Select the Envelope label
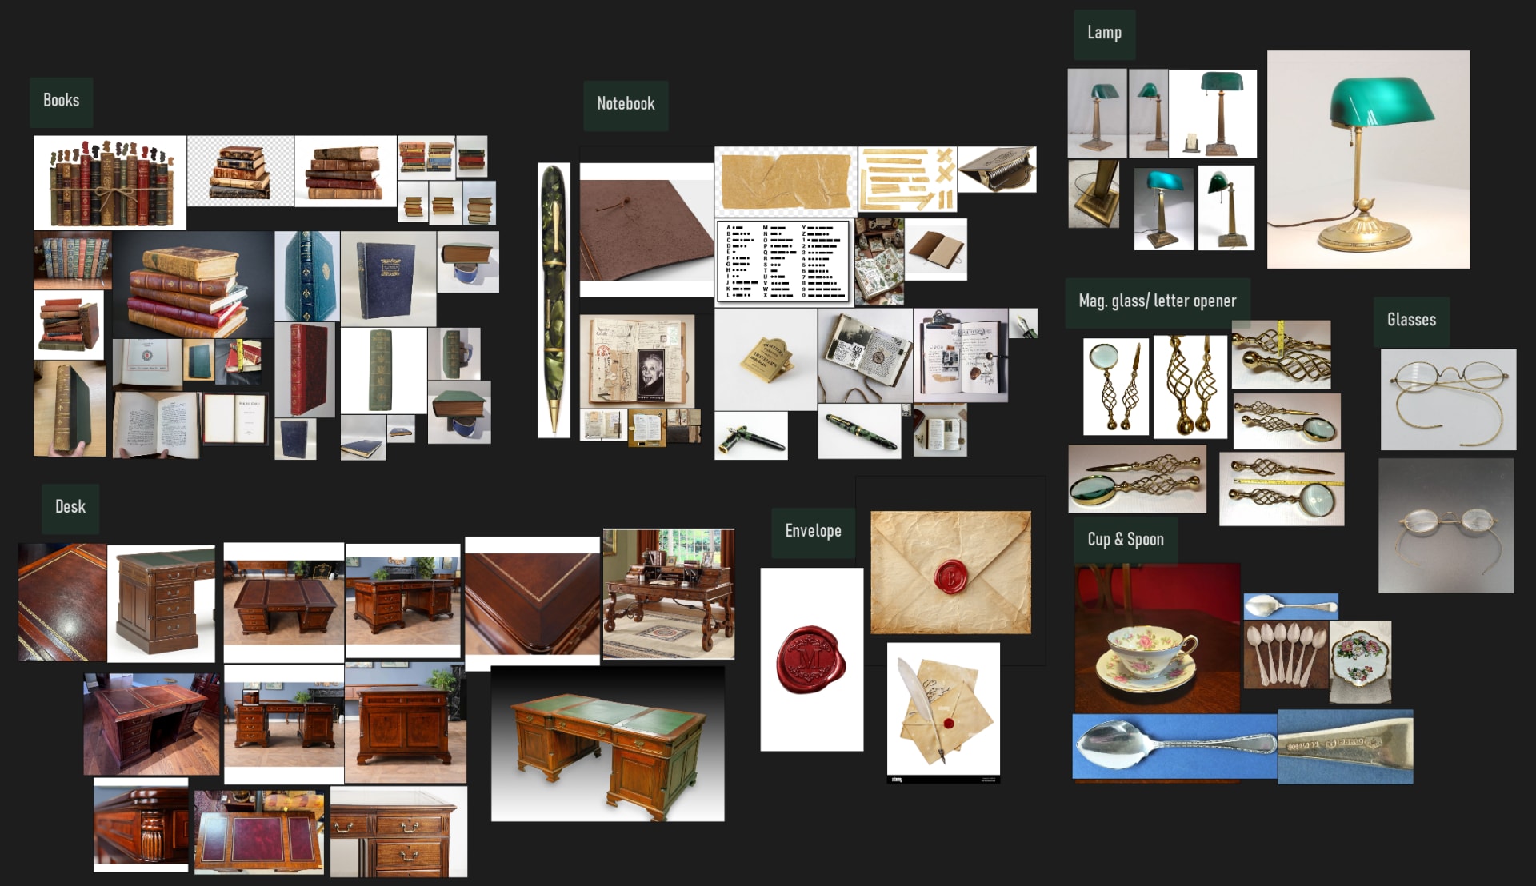 (x=813, y=532)
